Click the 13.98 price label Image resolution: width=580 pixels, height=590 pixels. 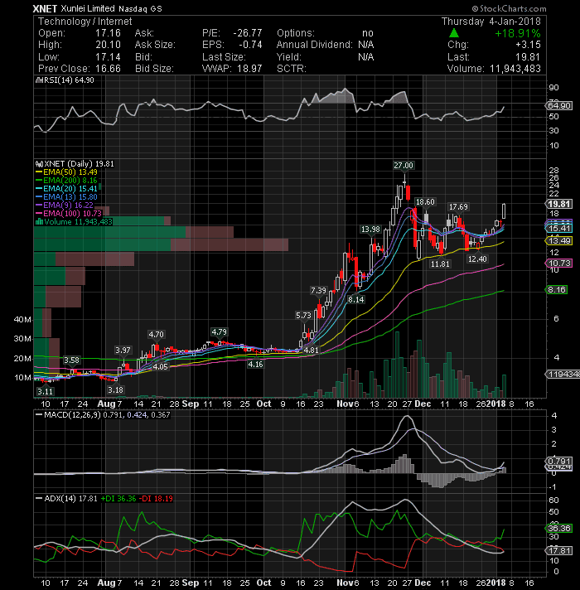(x=370, y=230)
